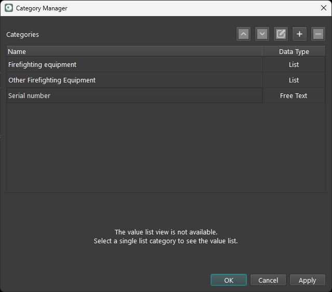Click the Category Manager title bar text
The width and height of the screenshot is (332, 292).
[x=41, y=8]
